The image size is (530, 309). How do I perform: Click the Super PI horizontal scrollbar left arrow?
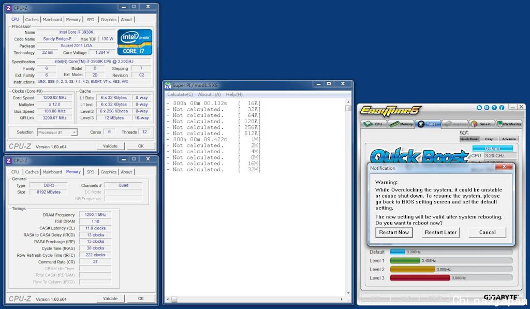click(x=168, y=299)
